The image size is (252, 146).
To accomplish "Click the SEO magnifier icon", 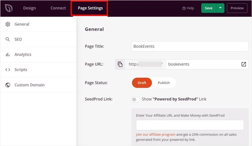I will [8, 39].
